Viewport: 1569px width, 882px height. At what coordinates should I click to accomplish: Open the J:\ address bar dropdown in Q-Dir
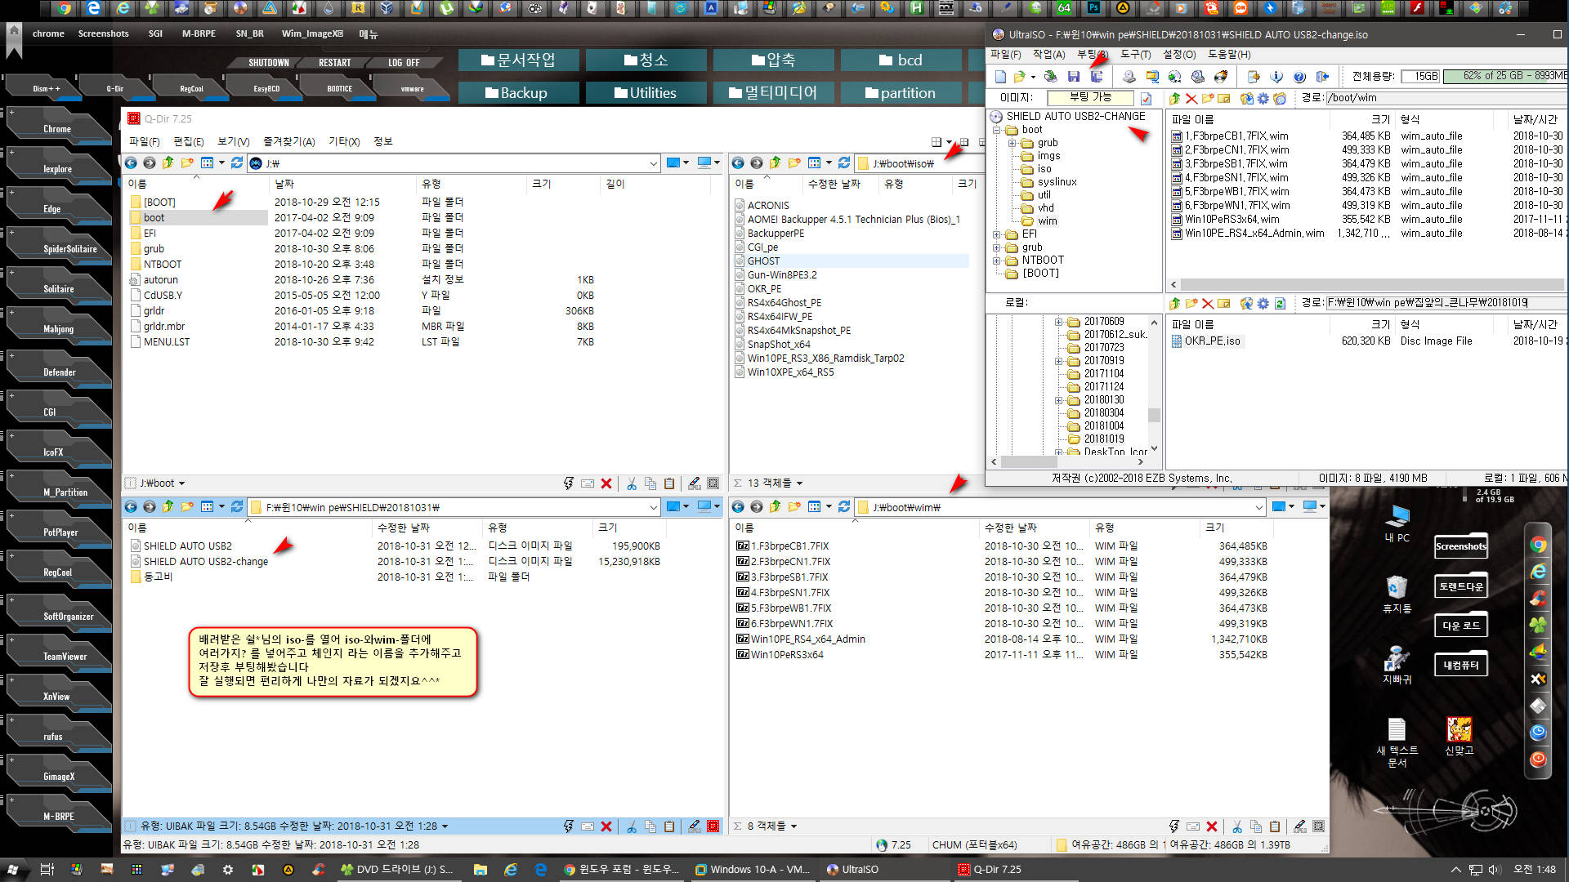pos(653,163)
